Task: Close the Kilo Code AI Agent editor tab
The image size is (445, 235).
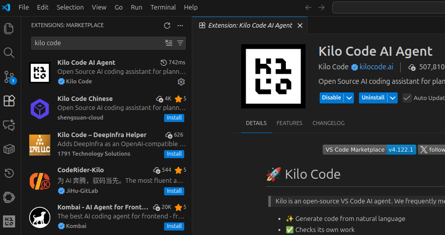Action: [x=300, y=26]
